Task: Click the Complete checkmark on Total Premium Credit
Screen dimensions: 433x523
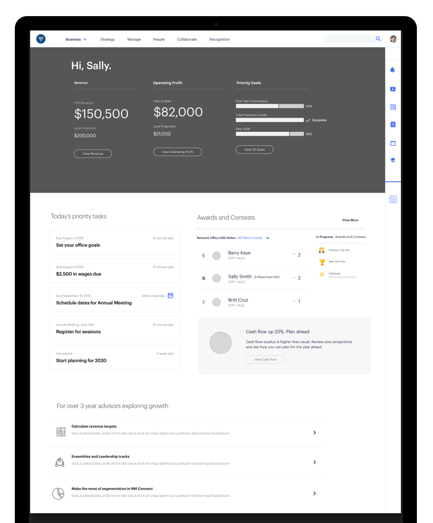Action: tap(308, 120)
